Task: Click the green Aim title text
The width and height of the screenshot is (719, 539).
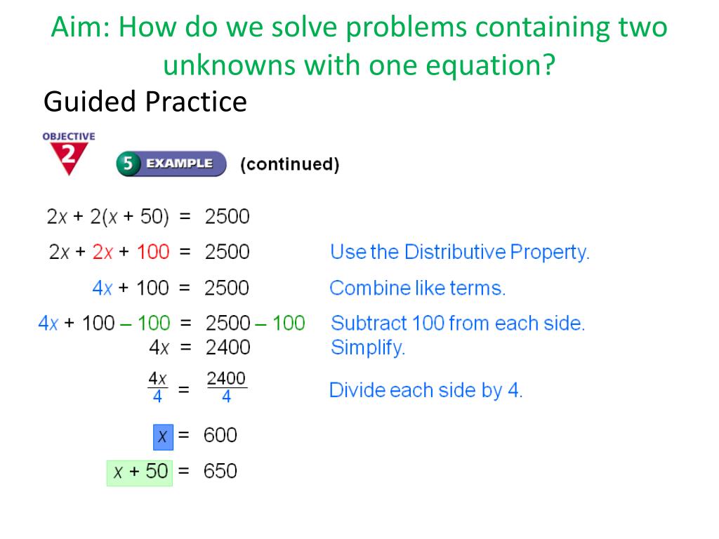Action: 359,46
